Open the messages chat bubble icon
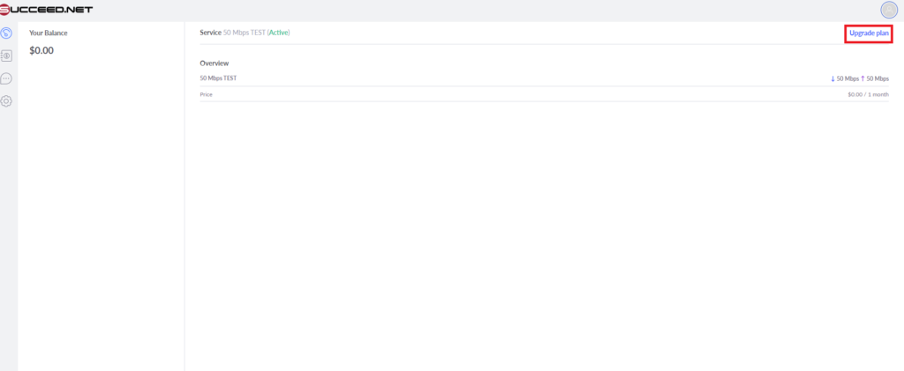 [x=6, y=78]
